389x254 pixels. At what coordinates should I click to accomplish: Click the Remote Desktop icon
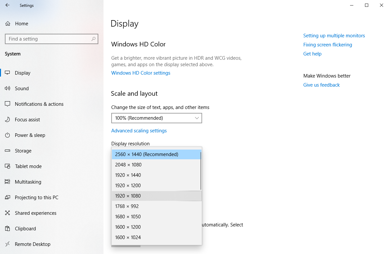tap(7, 244)
